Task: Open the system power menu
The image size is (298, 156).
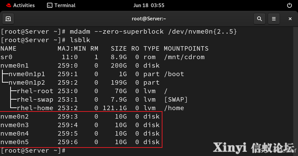Action: [x=289, y=5]
